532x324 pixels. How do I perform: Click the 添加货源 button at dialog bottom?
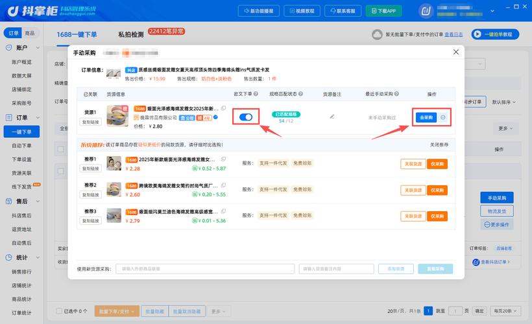pos(396,269)
